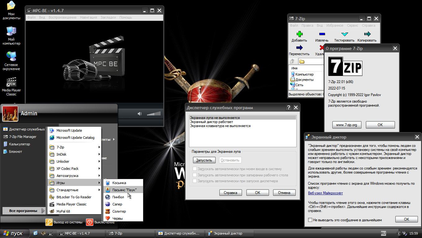
Task: Open 7-Zip Сервис menu
Action: 352,25
